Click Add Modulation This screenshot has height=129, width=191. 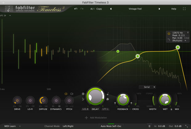(x=96, y=118)
